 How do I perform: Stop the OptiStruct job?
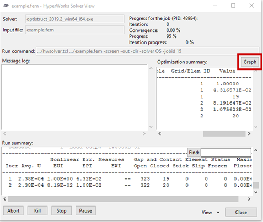[61, 210]
